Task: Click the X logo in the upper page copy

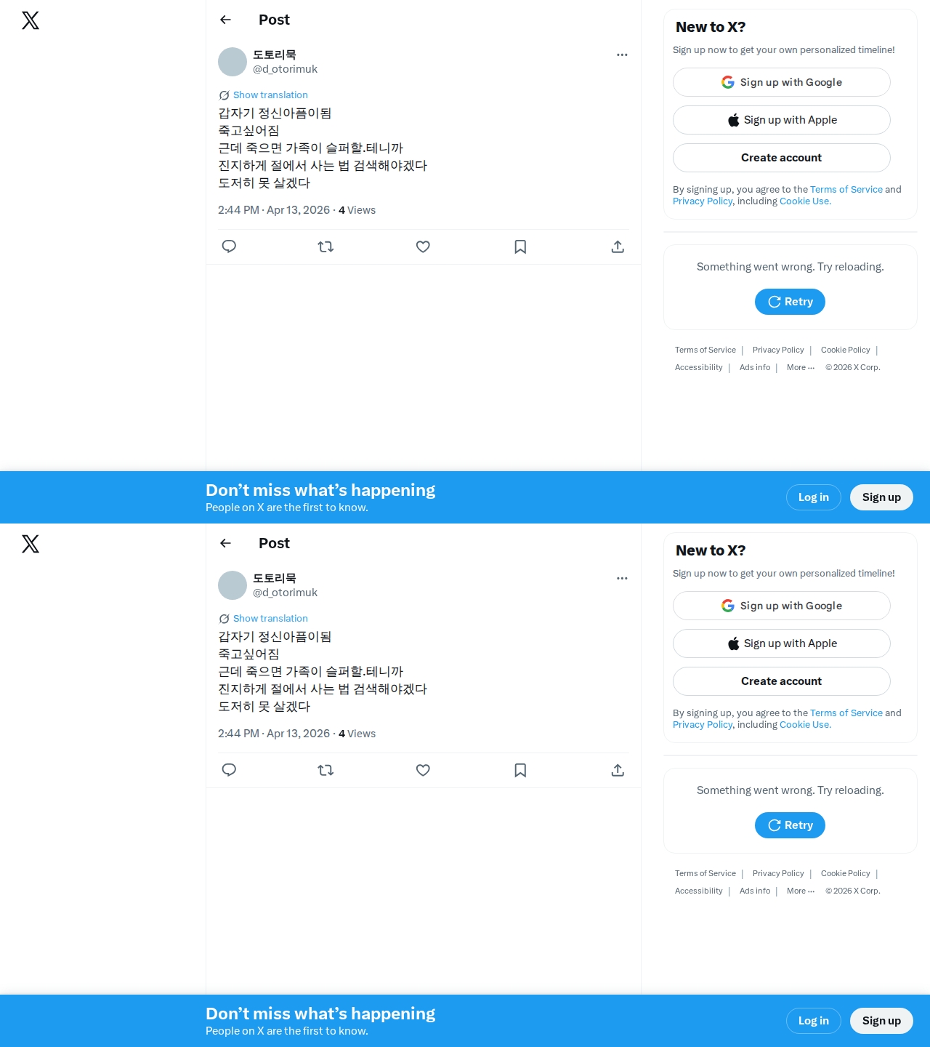Action: pyautogui.click(x=31, y=20)
